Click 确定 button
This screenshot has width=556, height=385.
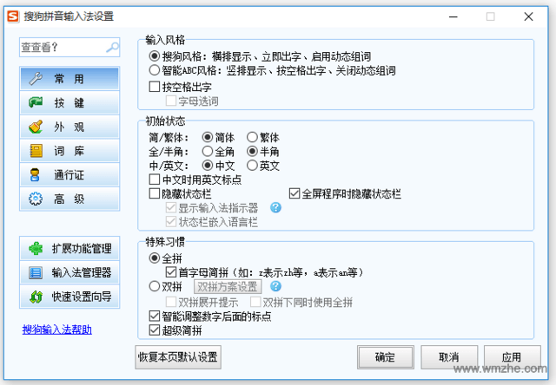(386, 357)
